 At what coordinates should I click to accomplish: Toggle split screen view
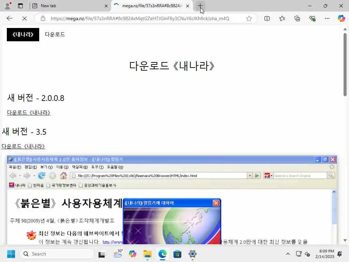[x=267, y=18]
